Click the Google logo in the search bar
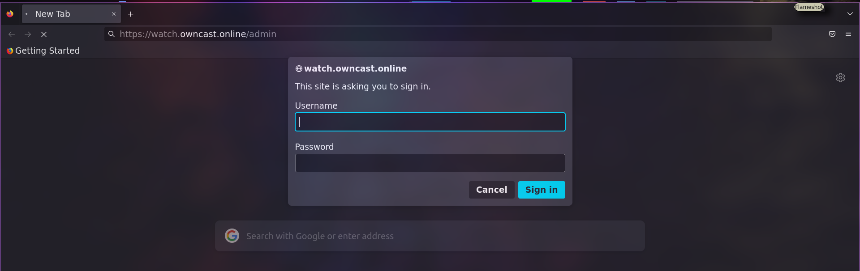This screenshot has height=271, width=860. pyautogui.click(x=232, y=236)
